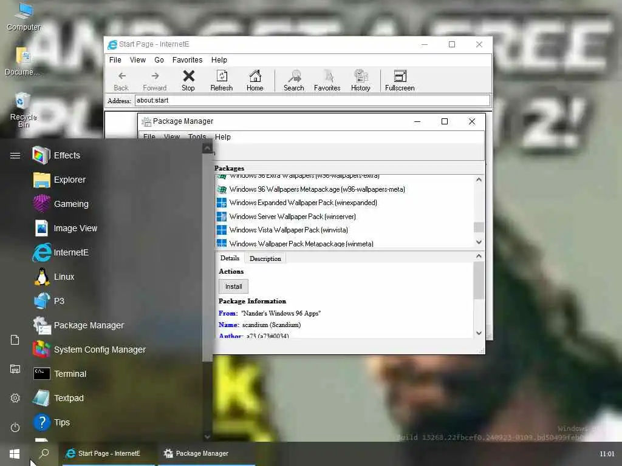Open the View menu in InternetE

138,60
